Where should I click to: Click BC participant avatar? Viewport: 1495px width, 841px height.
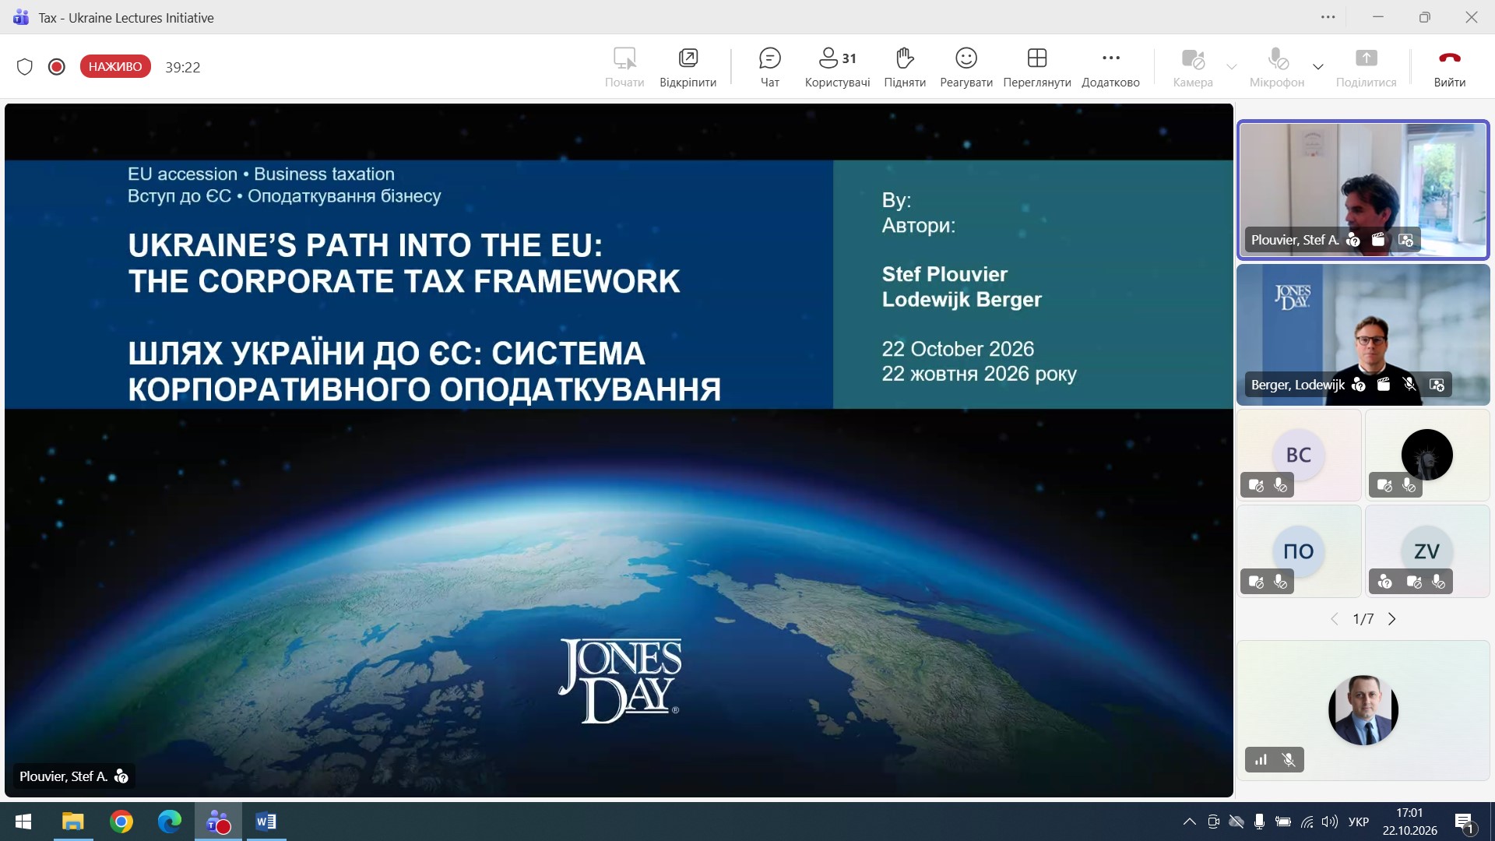(1298, 455)
